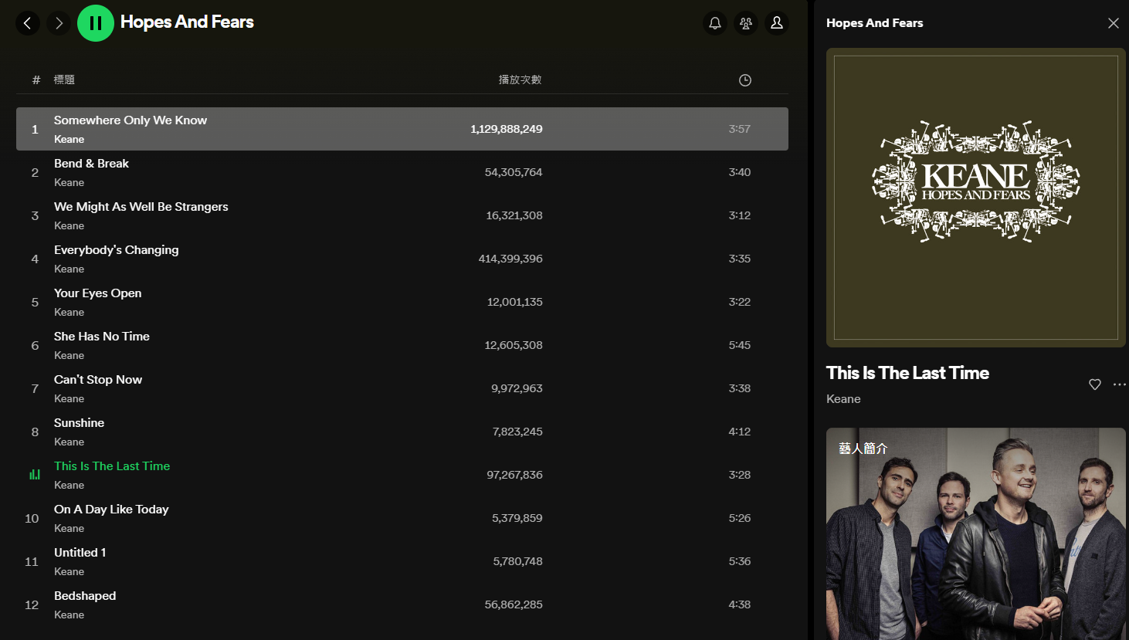Select the green This Is The Last Time track title
This screenshot has width=1129, height=640.
click(x=112, y=466)
